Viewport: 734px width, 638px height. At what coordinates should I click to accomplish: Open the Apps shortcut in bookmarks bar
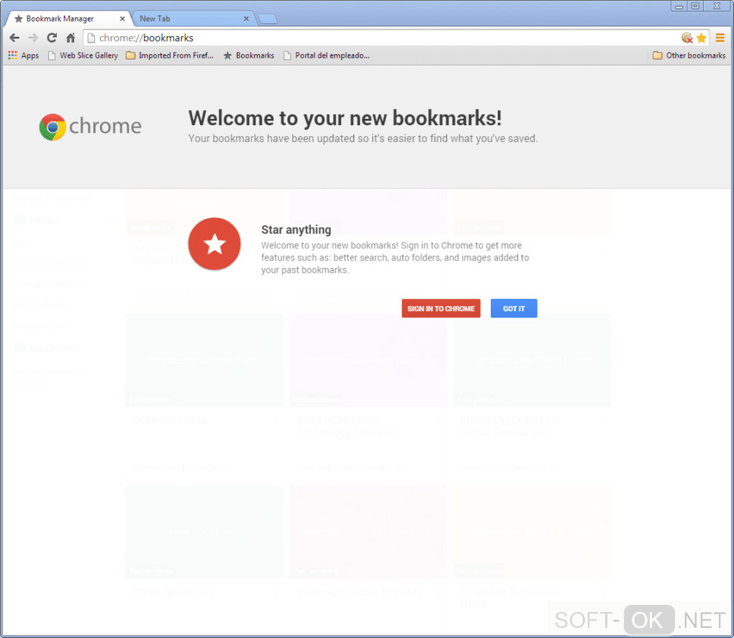[24, 55]
